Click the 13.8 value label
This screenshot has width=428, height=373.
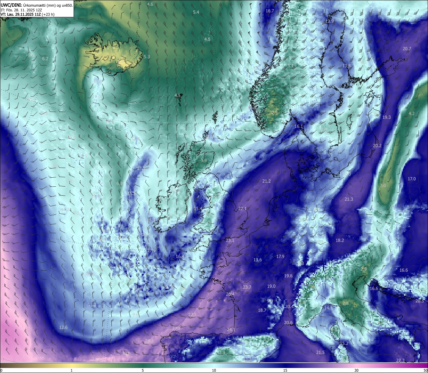[x=346, y=66]
